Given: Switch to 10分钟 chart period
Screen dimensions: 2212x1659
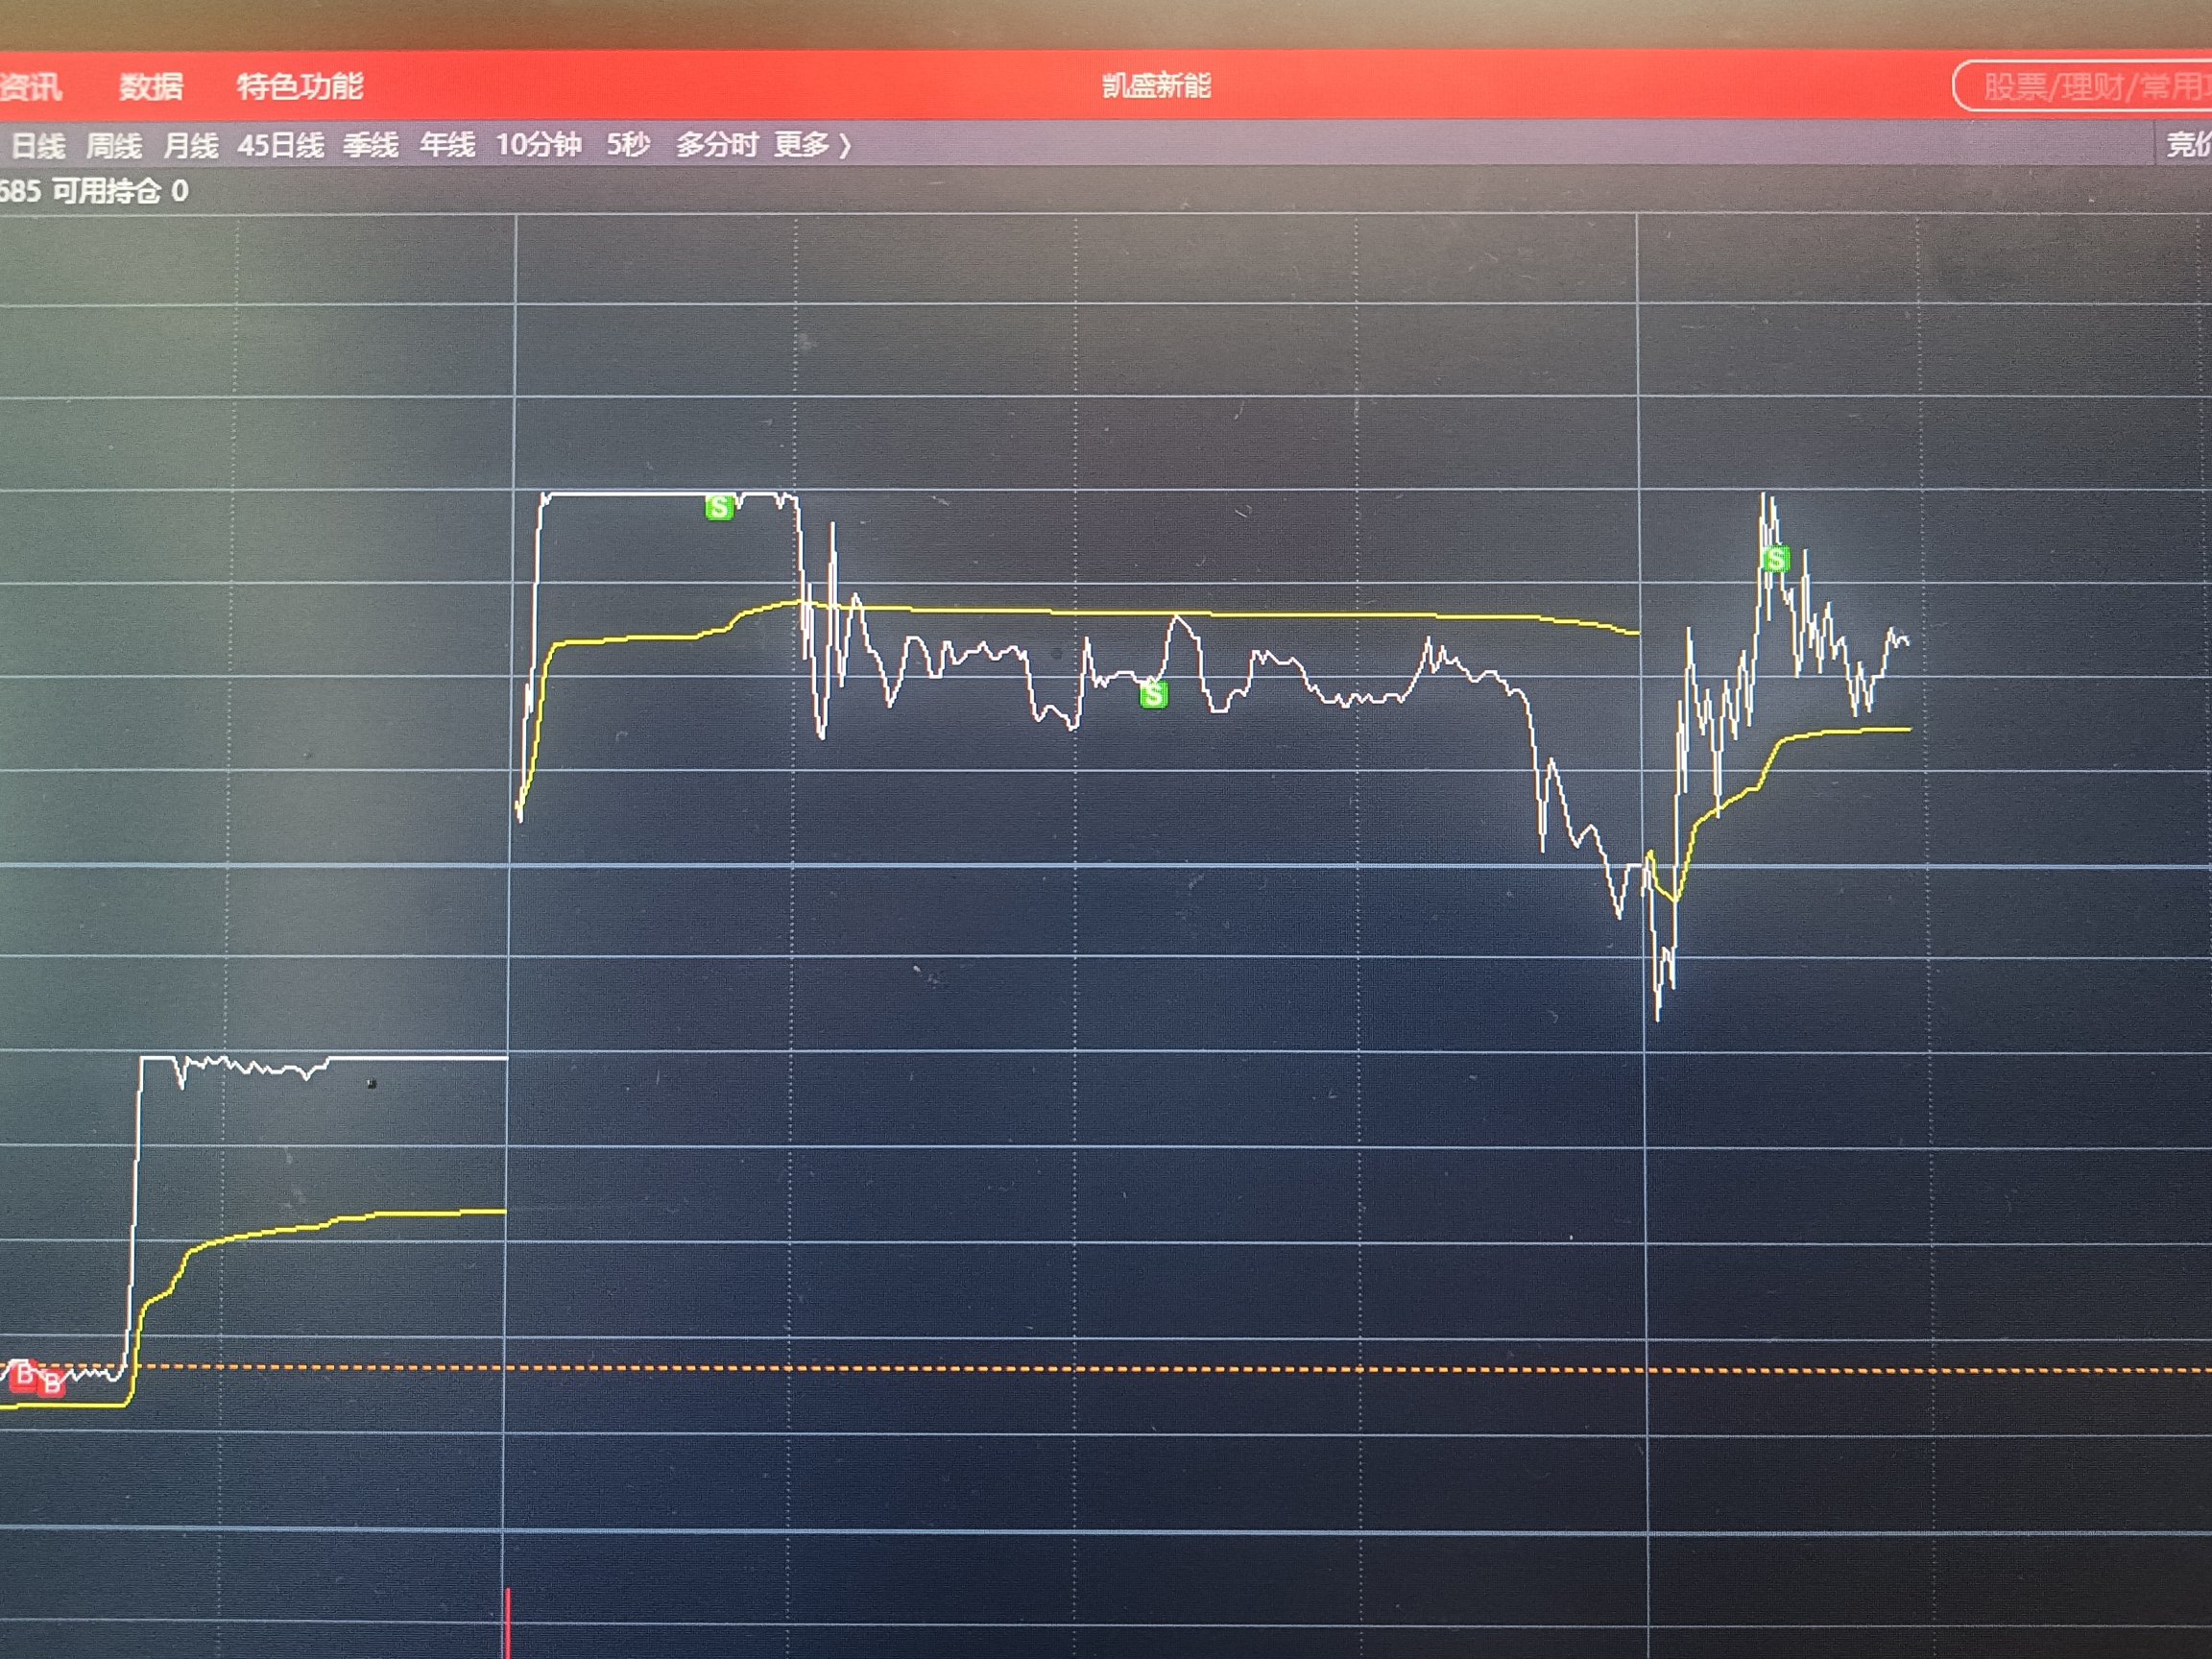Looking at the screenshot, I should coord(538,145).
